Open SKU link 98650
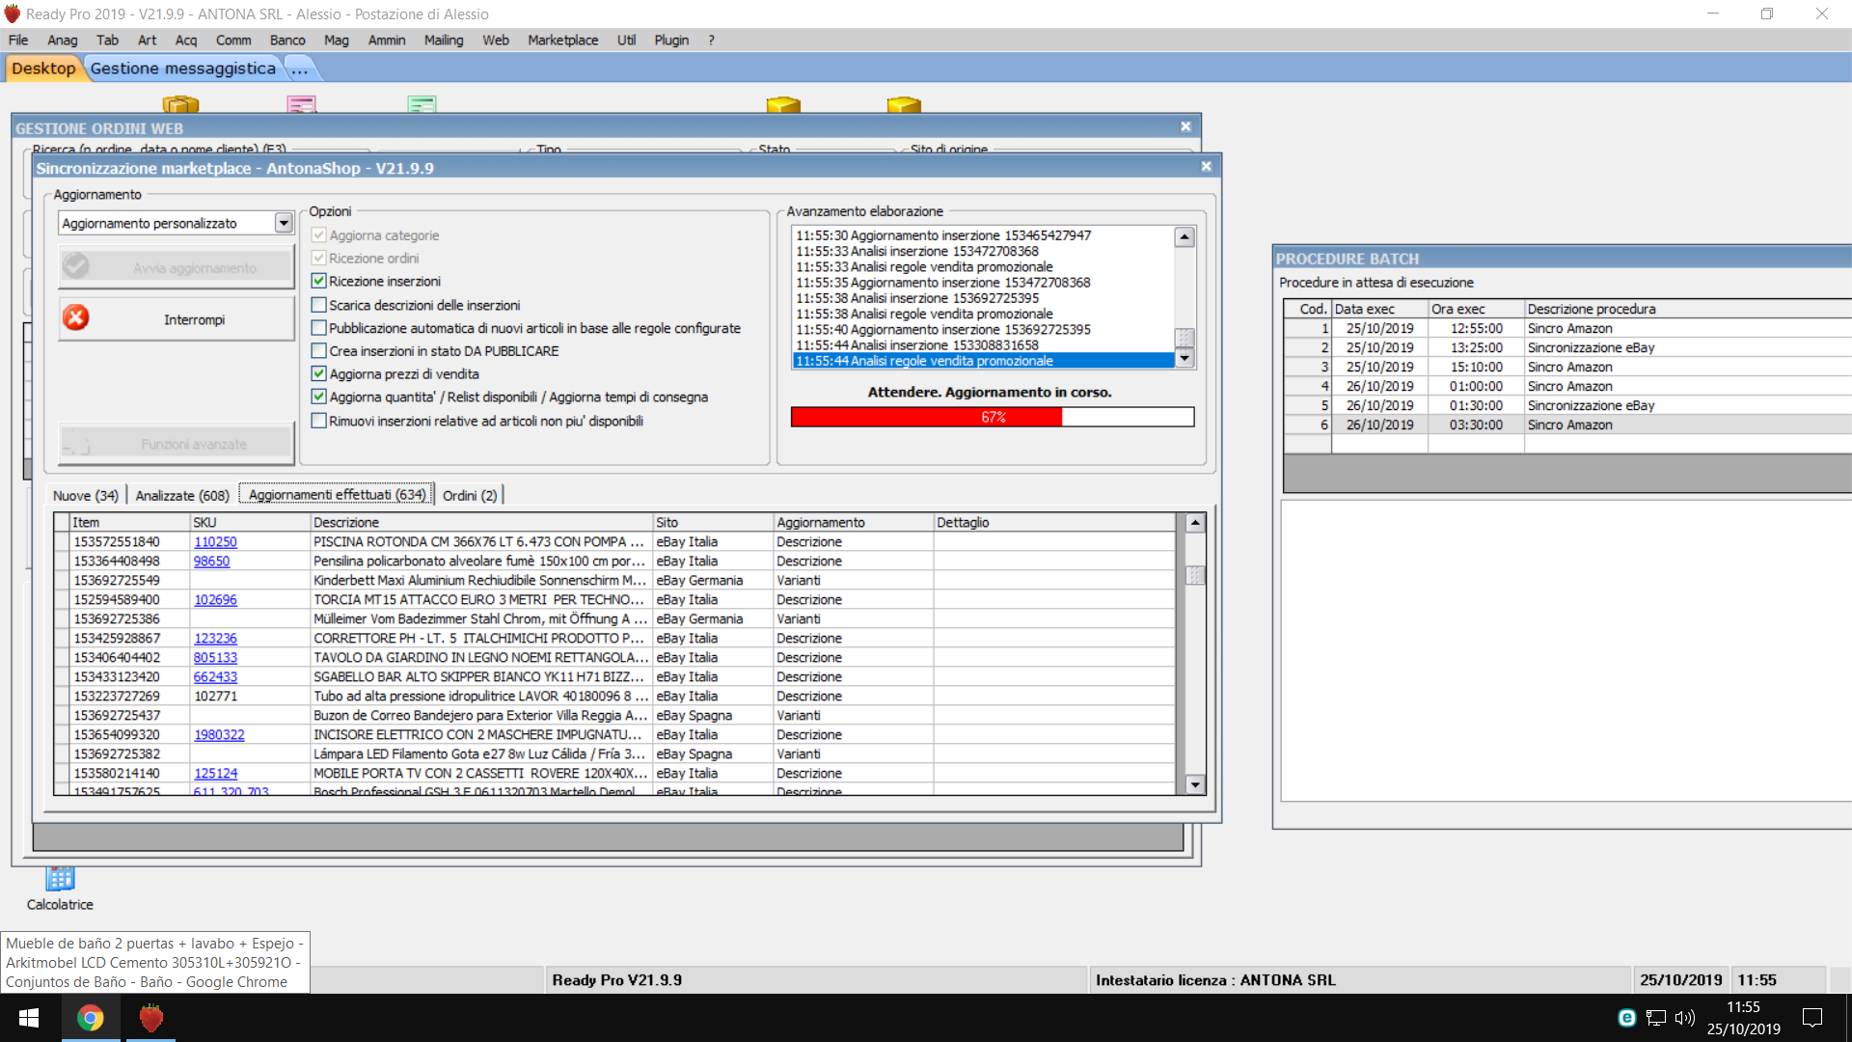This screenshot has height=1042, width=1852. [211, 561]
